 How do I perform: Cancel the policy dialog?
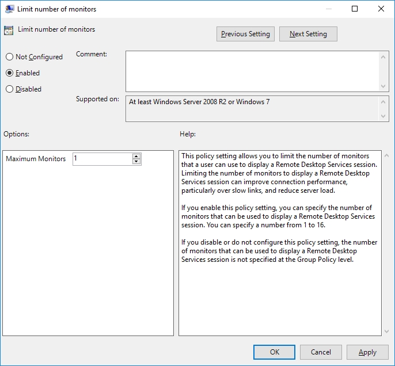[x=321, y=352]
